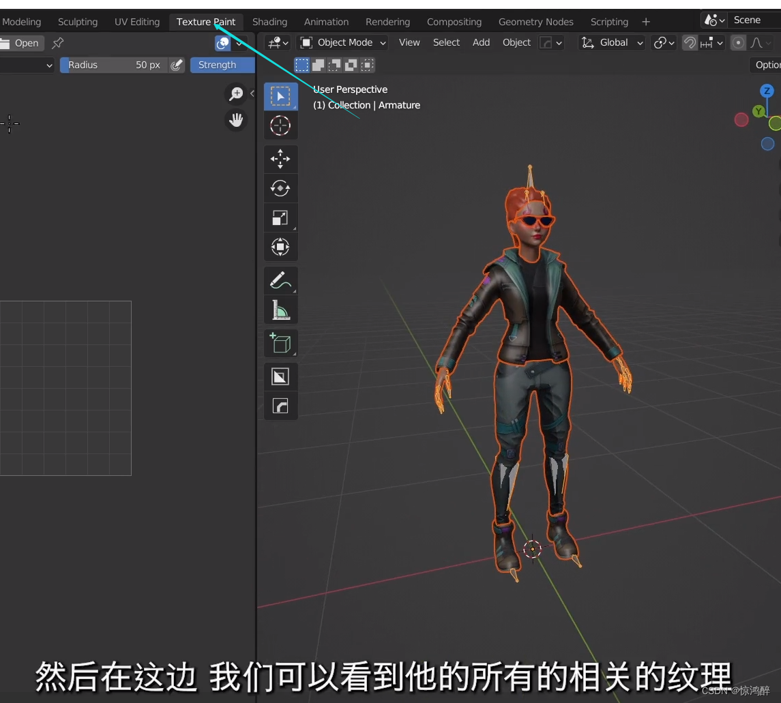This screenshot has width=781, height=703.
Task: Click the pan hand icon in image editor
Action: click(x=236, y=120)
